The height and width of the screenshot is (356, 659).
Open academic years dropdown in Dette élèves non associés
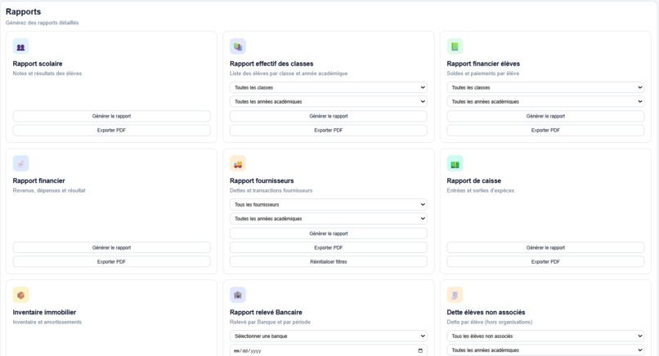pos(545,350)
